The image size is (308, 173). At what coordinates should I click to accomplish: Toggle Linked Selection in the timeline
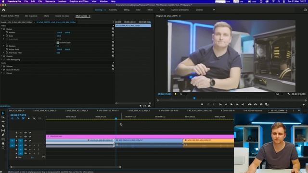tap(23, 119)
